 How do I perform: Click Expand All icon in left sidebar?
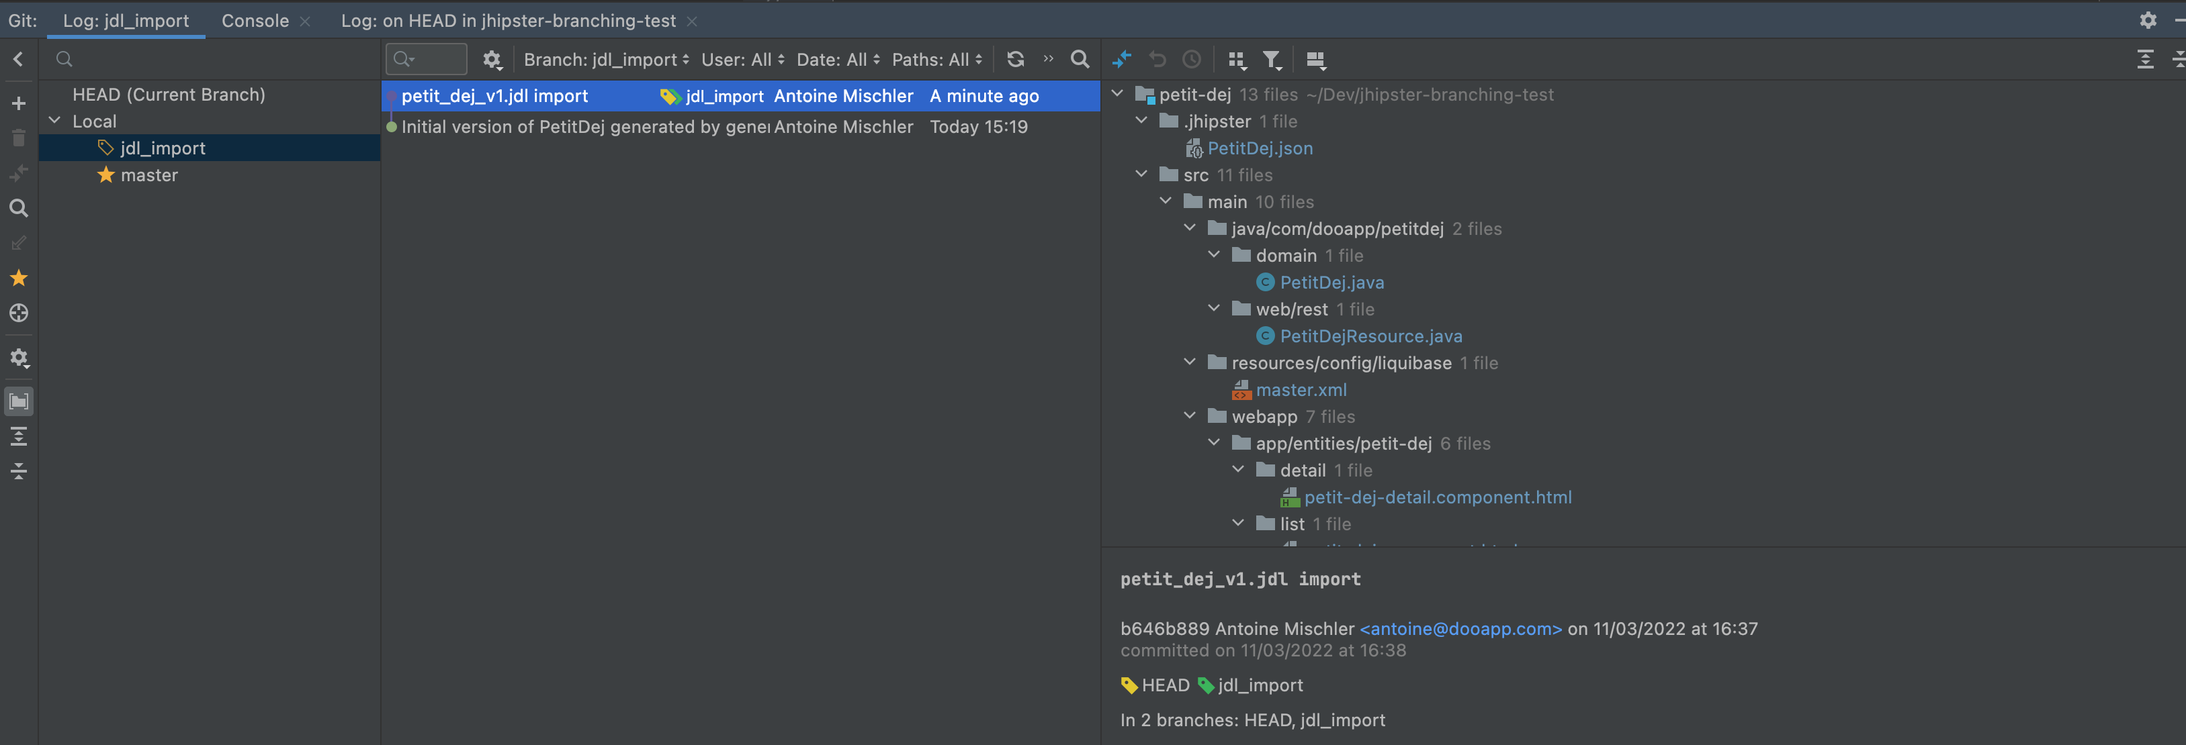click(x=19, y=436)
